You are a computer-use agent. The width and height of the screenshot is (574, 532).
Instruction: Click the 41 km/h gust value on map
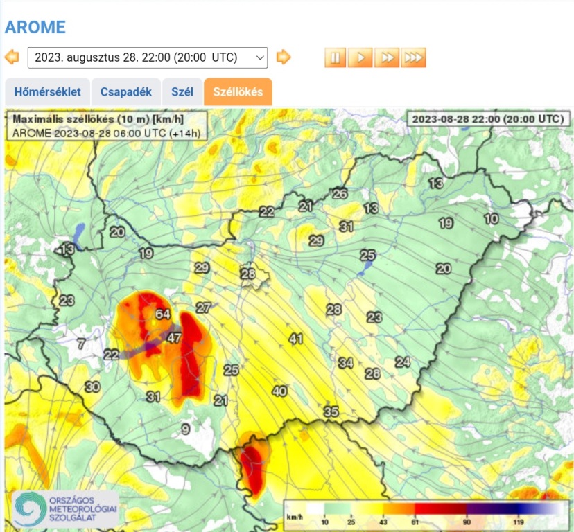coord(297,339)
